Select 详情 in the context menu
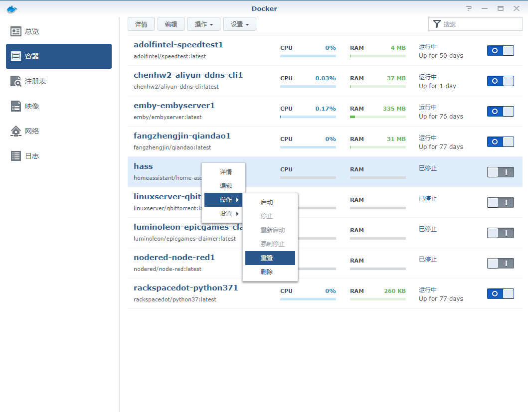Image resolution: width=528 pixels, height=412 pixels. (x=223, y=172)
